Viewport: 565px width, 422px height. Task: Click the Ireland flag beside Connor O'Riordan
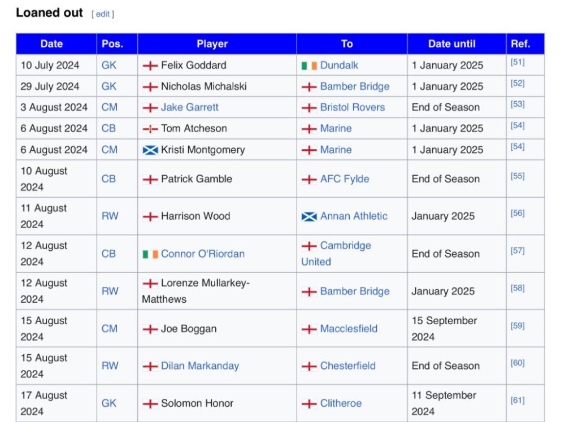(x=150, y=254)
